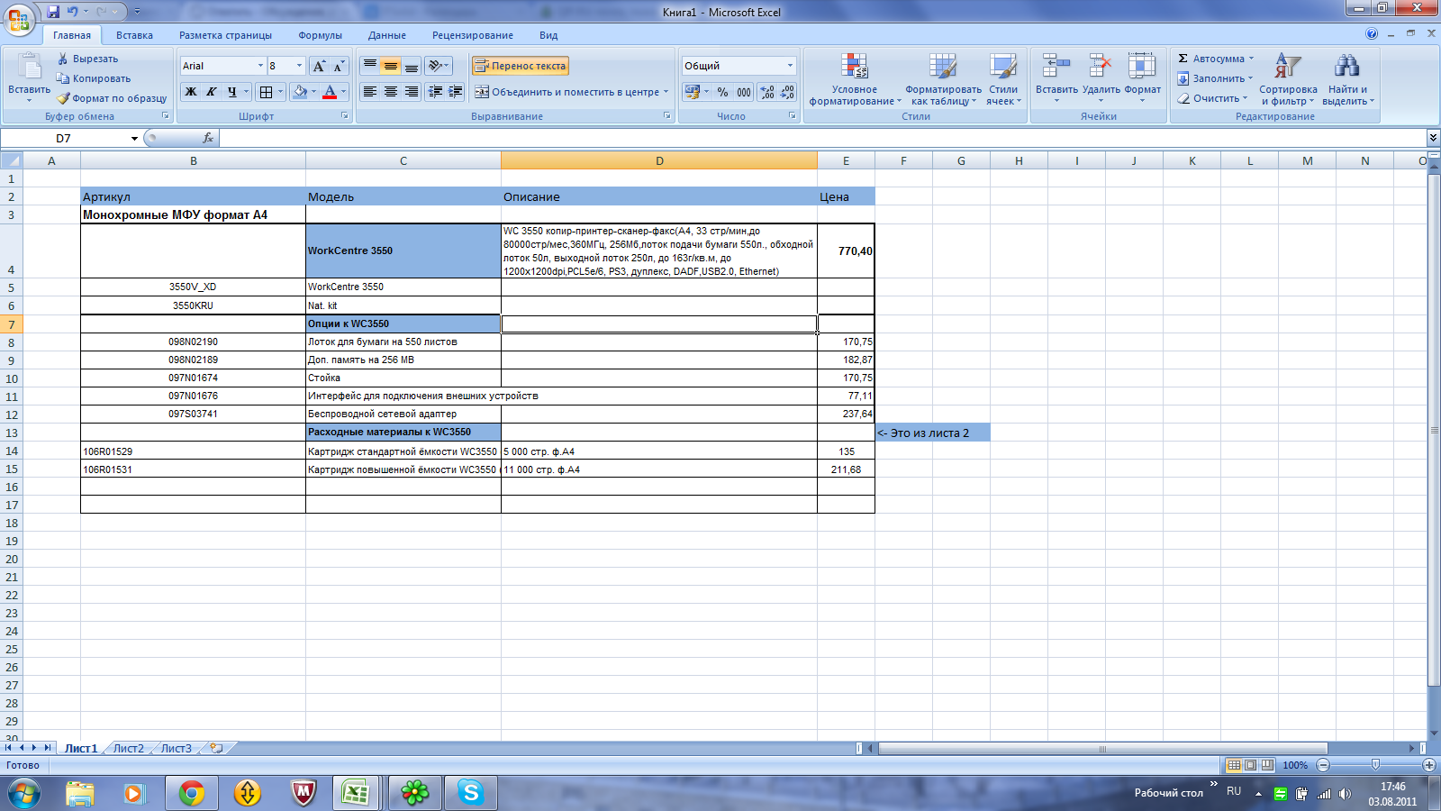Switch to Page Layout view in status bar

[x=1250, y=765]
